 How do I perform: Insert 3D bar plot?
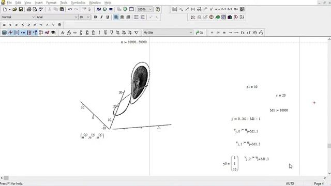tap(230, 17)
